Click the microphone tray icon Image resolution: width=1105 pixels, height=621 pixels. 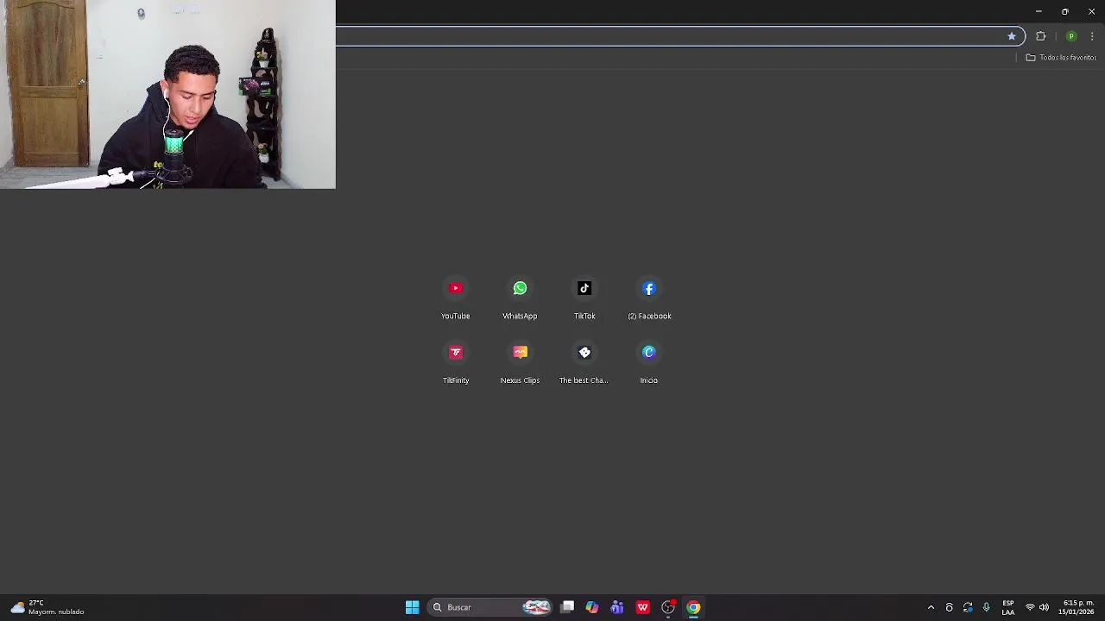[986, 607]
